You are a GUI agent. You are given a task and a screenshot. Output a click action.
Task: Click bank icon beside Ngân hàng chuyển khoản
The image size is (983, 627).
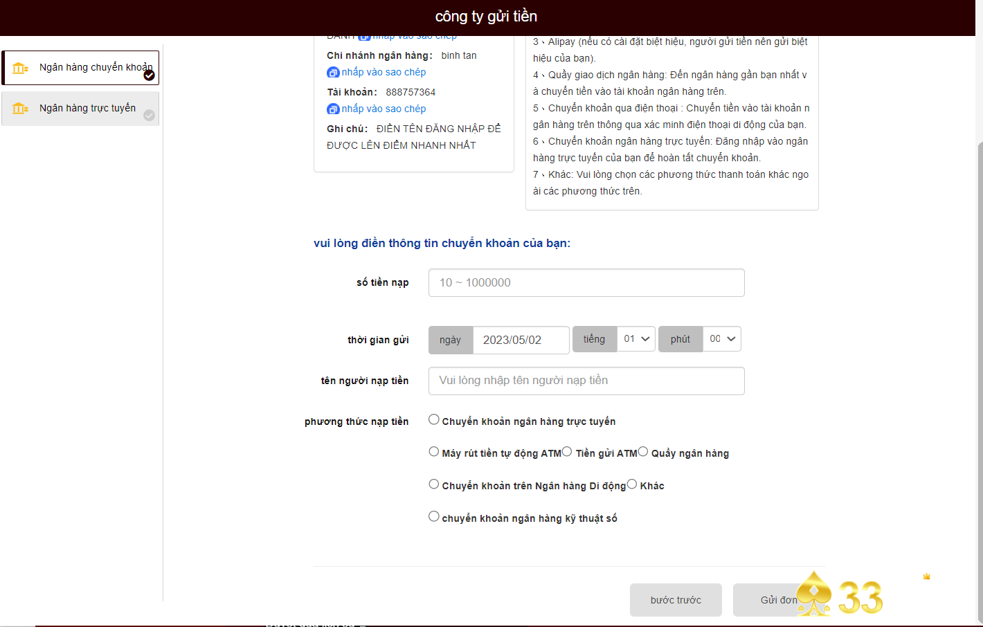pos(21,68)
